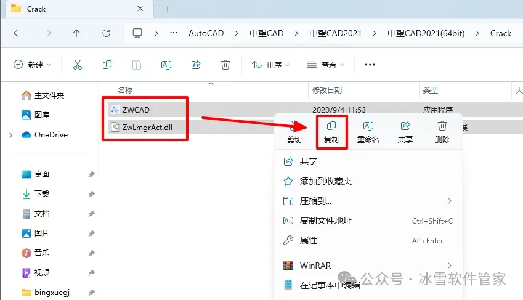Screen dimensions: 523x300
Task: Select the ZWCAD application file
Action: pyautogui.click(x=136, y=110)
